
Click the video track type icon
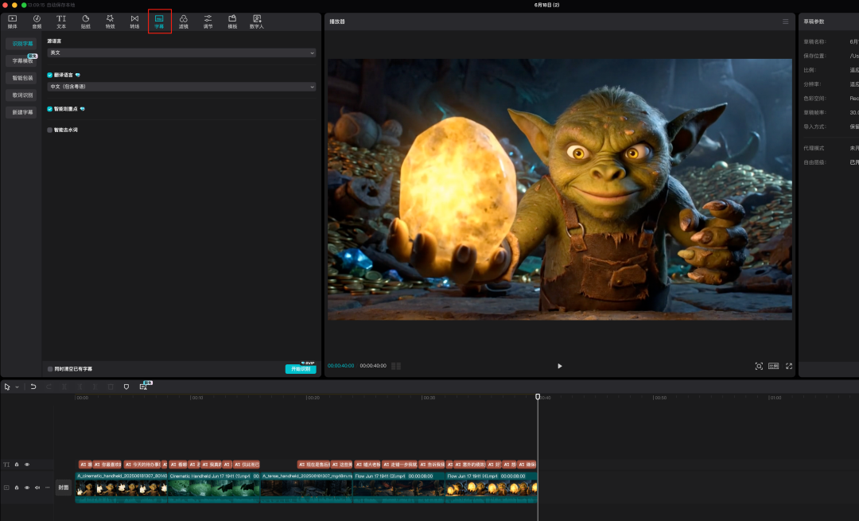[x=6, y=488]
